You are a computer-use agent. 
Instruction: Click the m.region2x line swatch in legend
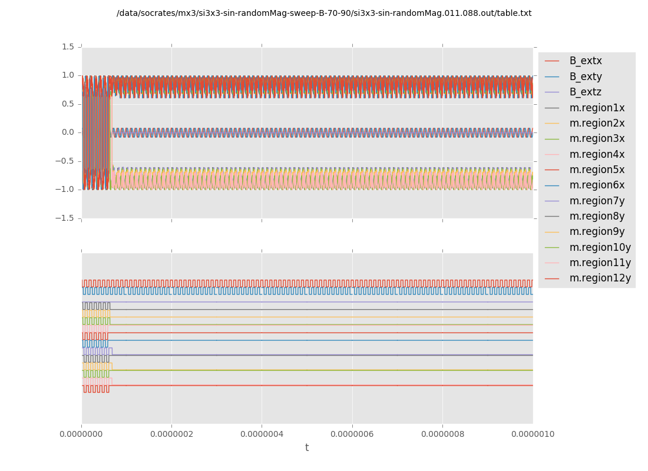[x=552, y=123]
